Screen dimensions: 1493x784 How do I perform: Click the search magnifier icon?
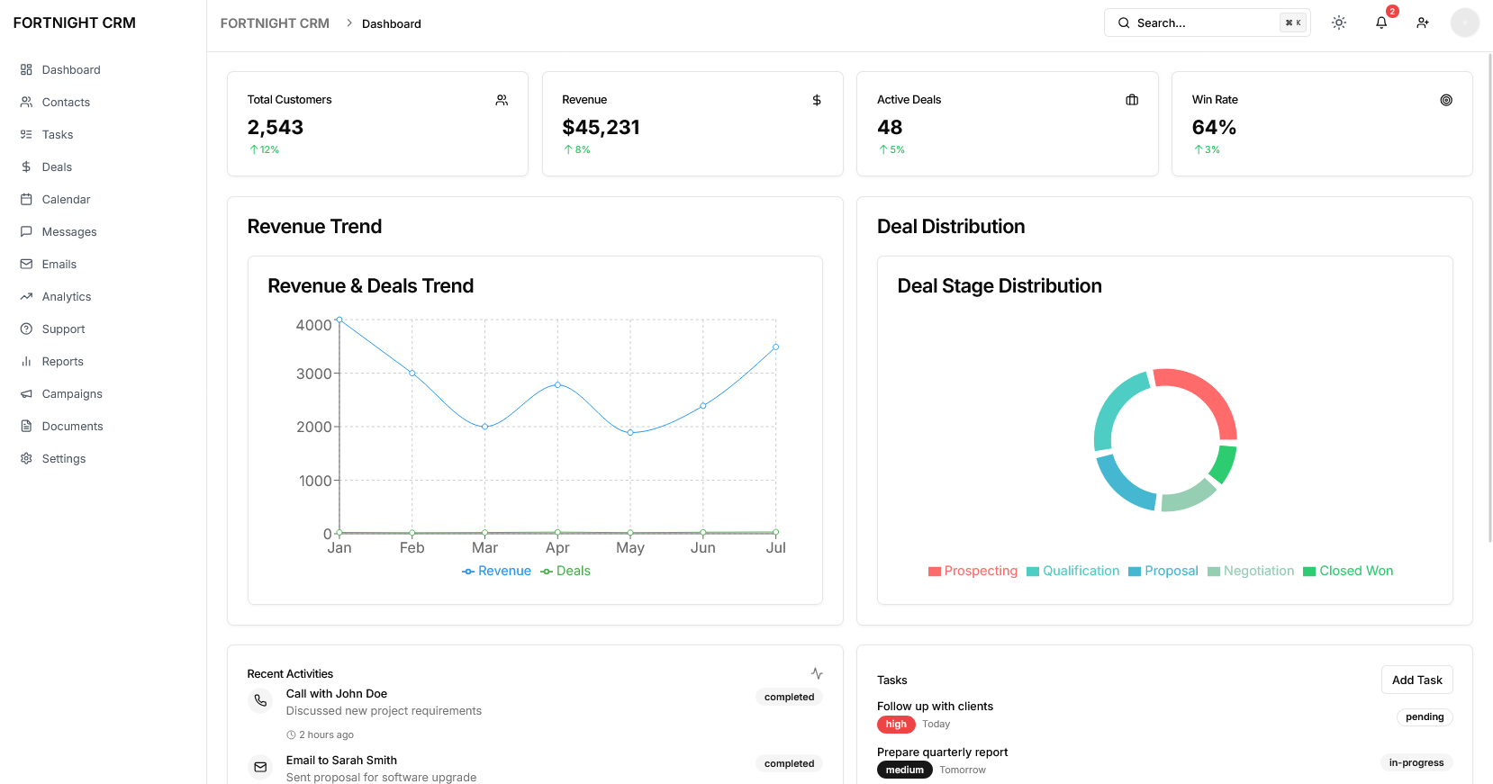(1124, 23)
